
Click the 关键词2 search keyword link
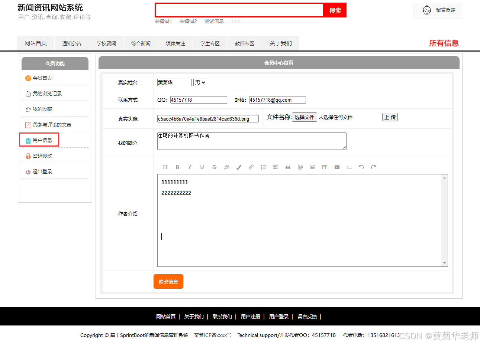click(188, 21)
